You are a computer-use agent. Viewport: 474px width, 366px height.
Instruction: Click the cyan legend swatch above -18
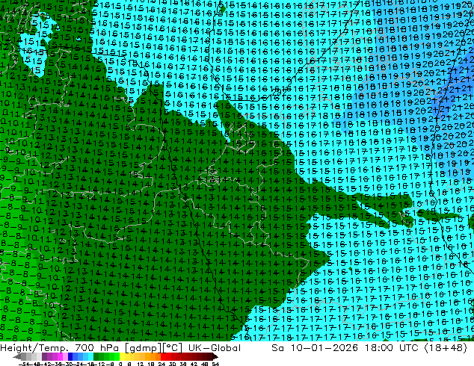pos(90,356)
